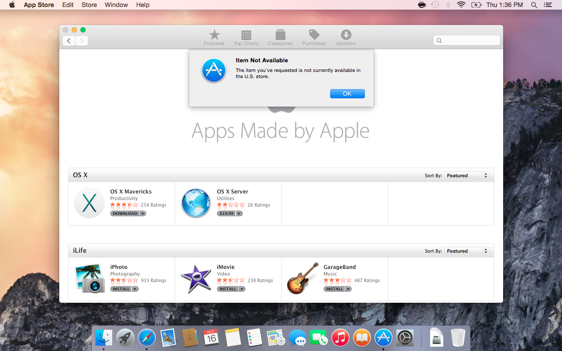Click the OS X Mavericks title text
562x351 pixels.
point(131,192)
